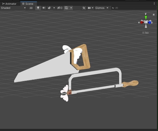Toggle hidden objects visibility eye icon
158x131 pixels.
pos(60,8)
